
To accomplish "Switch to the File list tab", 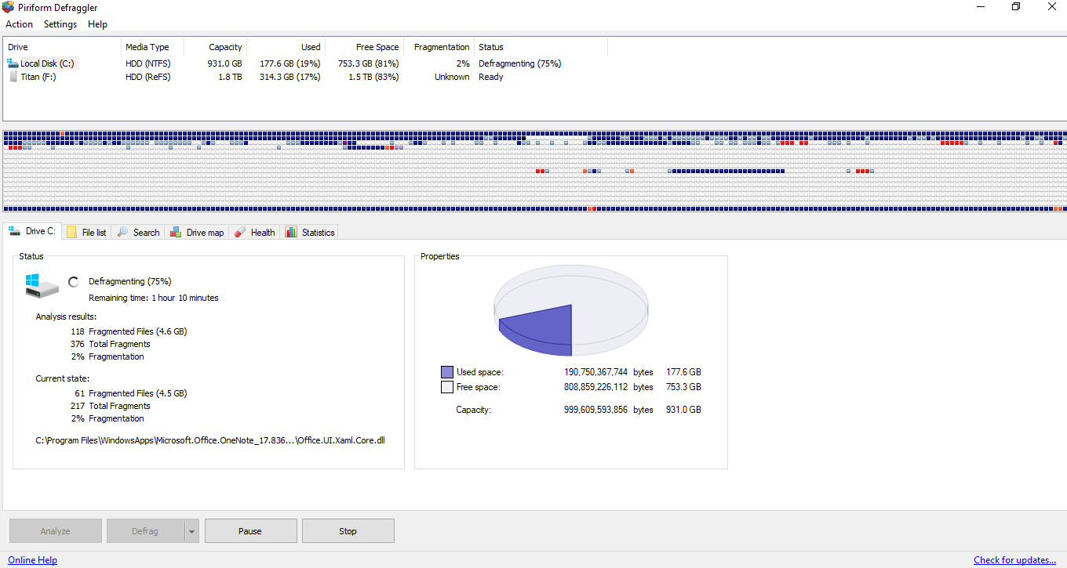I will click(87, 233).
